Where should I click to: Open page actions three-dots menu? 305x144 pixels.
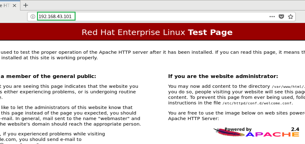pos(272,17)
